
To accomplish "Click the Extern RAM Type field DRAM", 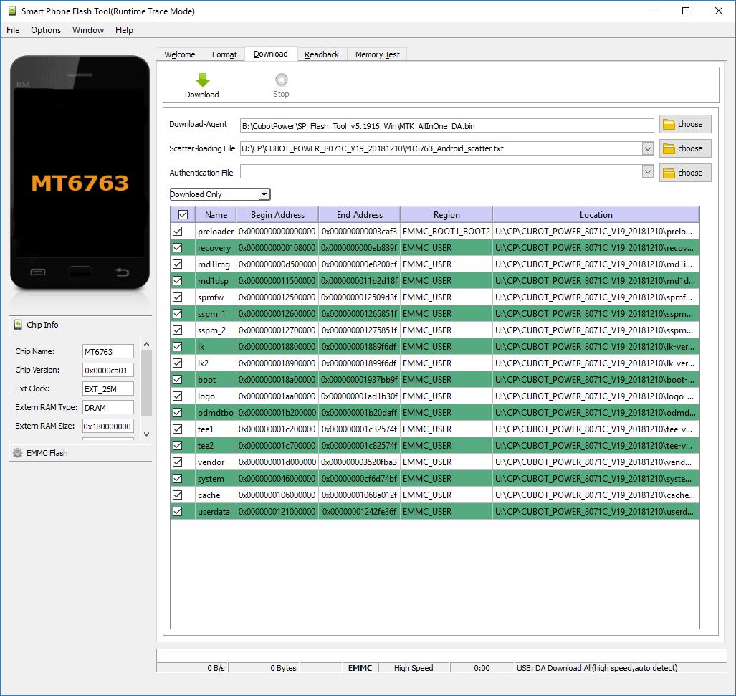I will tap(108, 408).
